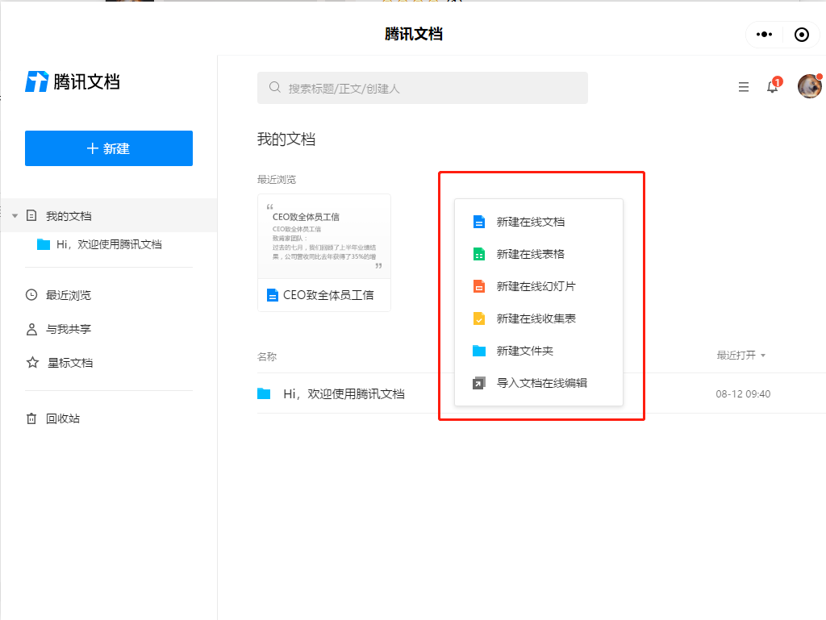Click the 名称 column header
The height and width of the screenshot is (620, 826).
[267, 357]
